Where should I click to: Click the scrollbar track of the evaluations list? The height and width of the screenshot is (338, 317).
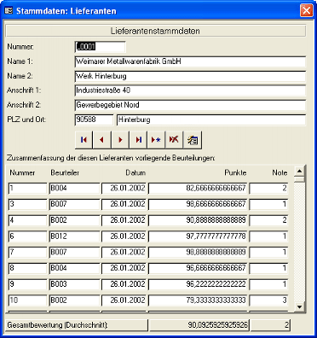[299, 242]
